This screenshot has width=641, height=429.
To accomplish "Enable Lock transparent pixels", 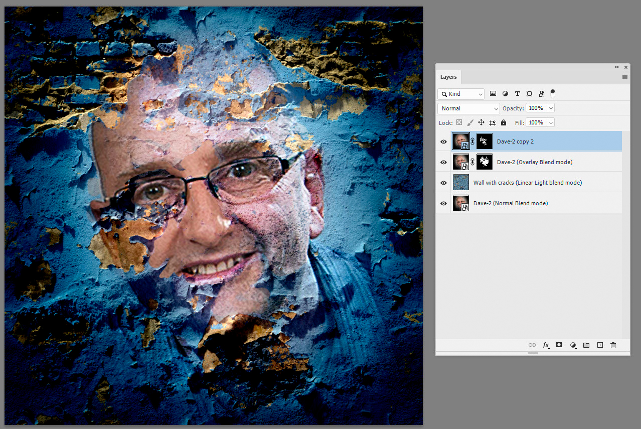I will (x=459, y=122).
